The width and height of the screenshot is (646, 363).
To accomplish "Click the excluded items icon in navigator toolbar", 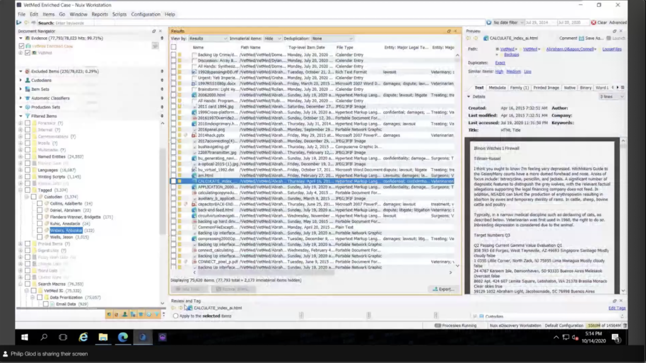I will 116,314.
